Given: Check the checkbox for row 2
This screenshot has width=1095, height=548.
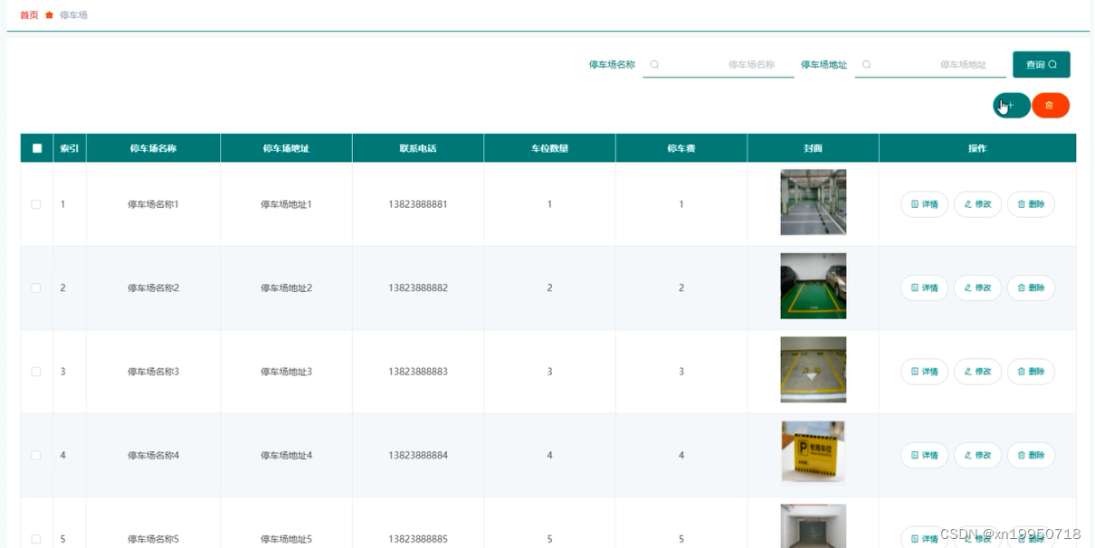Looking at the screenshot, I should coord(36,288).
